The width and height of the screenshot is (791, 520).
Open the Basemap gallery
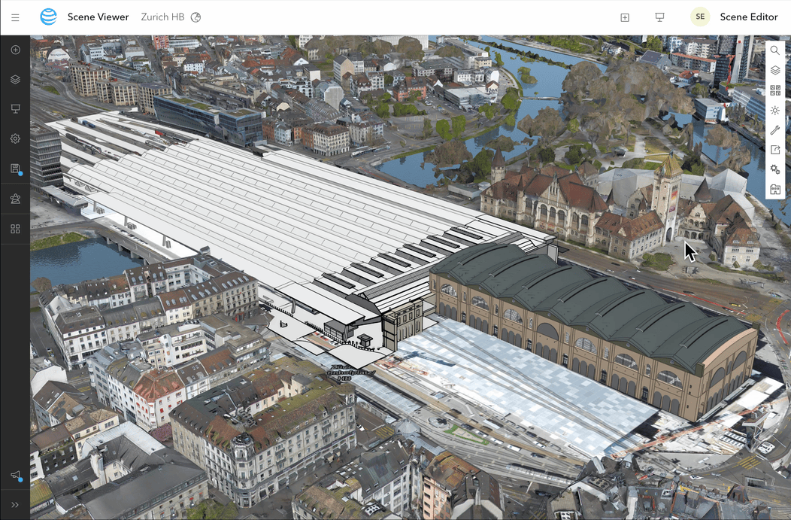click(x=775, y=90)
